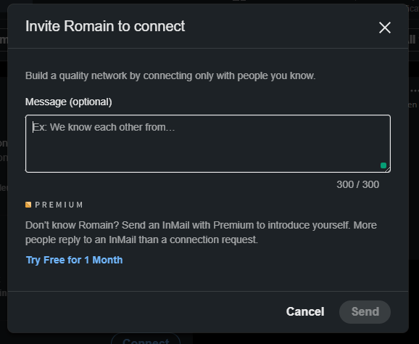
Task: Click the message box corner resize handle
Action: [x=388, y=169]
